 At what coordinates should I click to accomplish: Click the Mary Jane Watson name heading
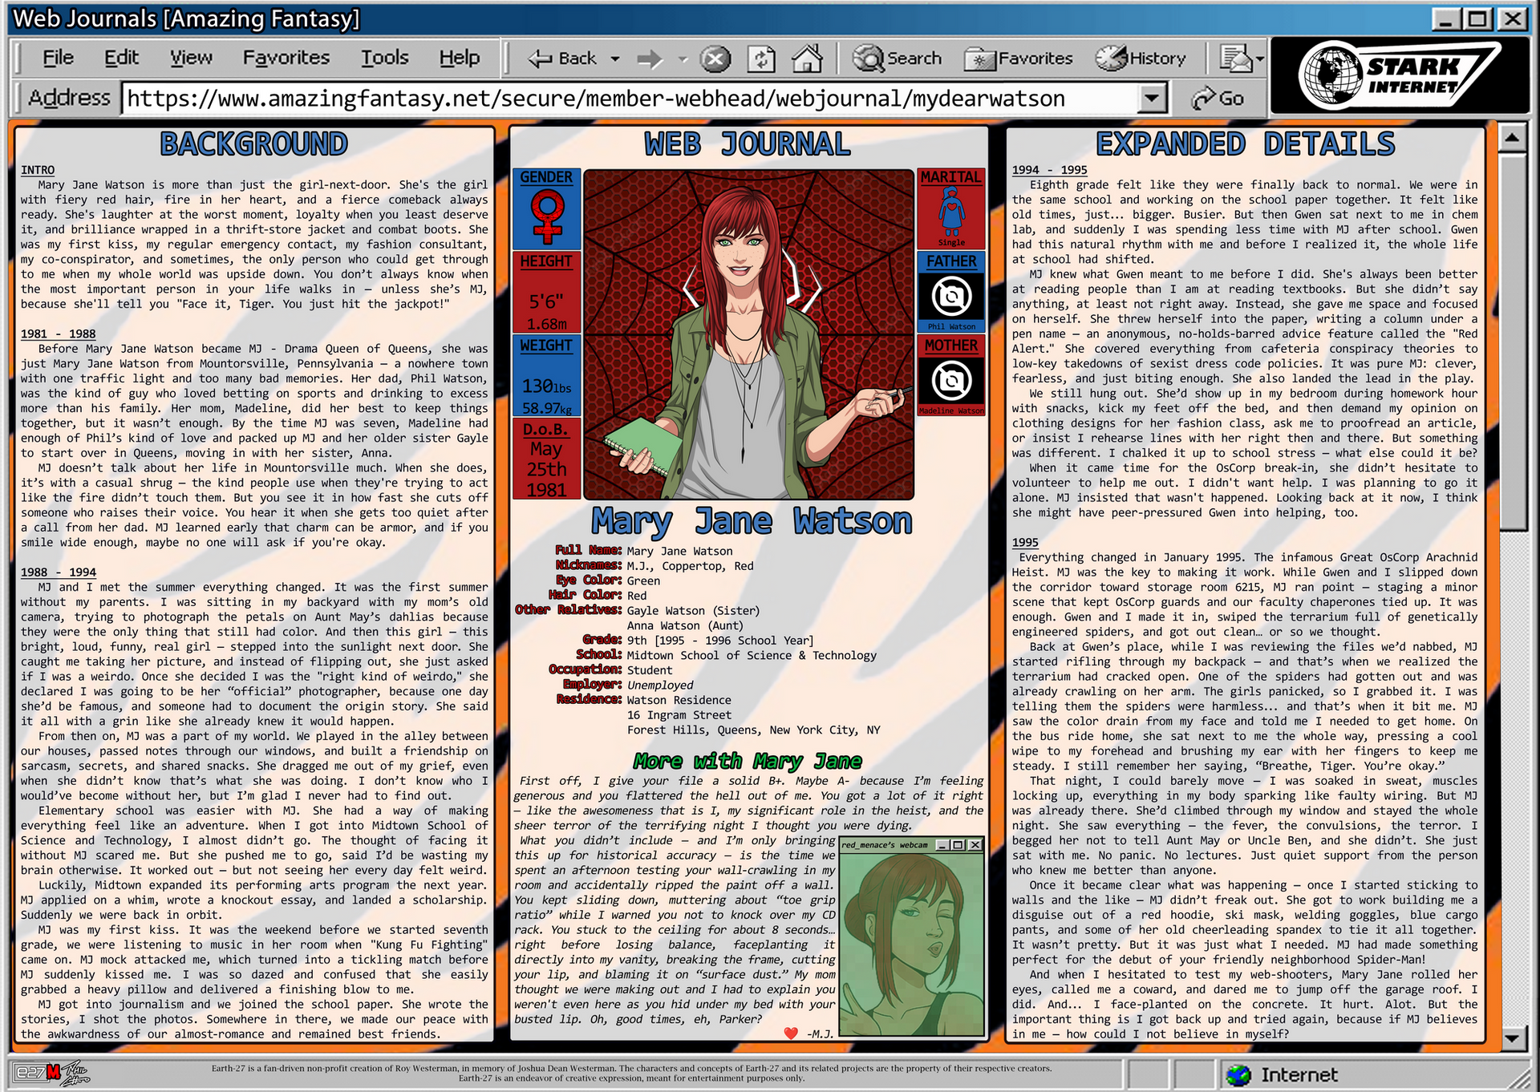752,522
